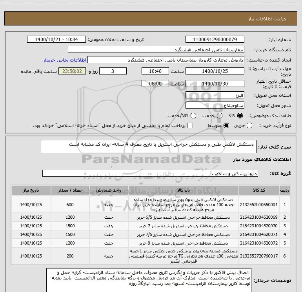Image resolution: width=302 pixels, height=292 pixels.
Task: Click the تعداد / مقدار column header
Action: [x=70, y=190]
